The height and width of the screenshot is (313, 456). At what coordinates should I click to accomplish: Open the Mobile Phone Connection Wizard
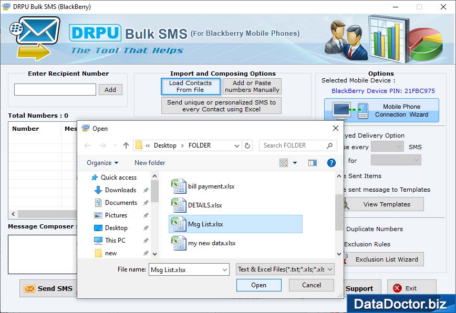(381, 110)
